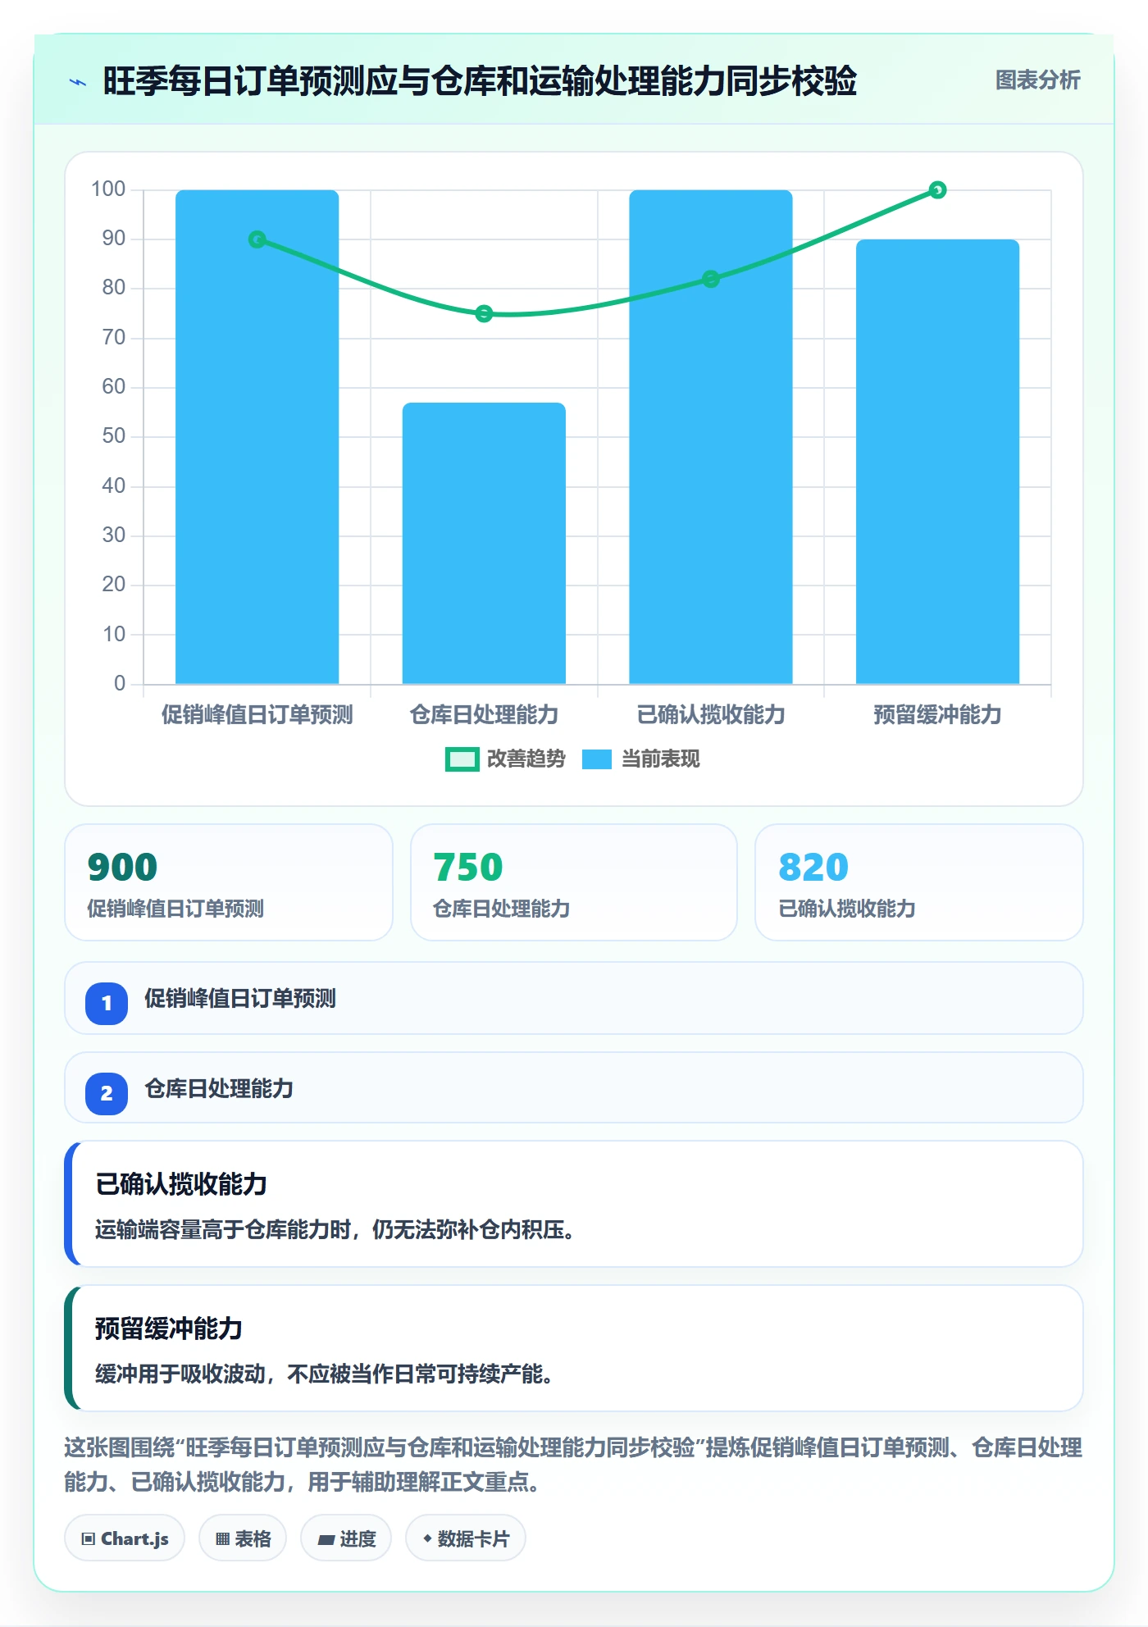Click the 图表分析 label in the header

tap(1038, 80)
